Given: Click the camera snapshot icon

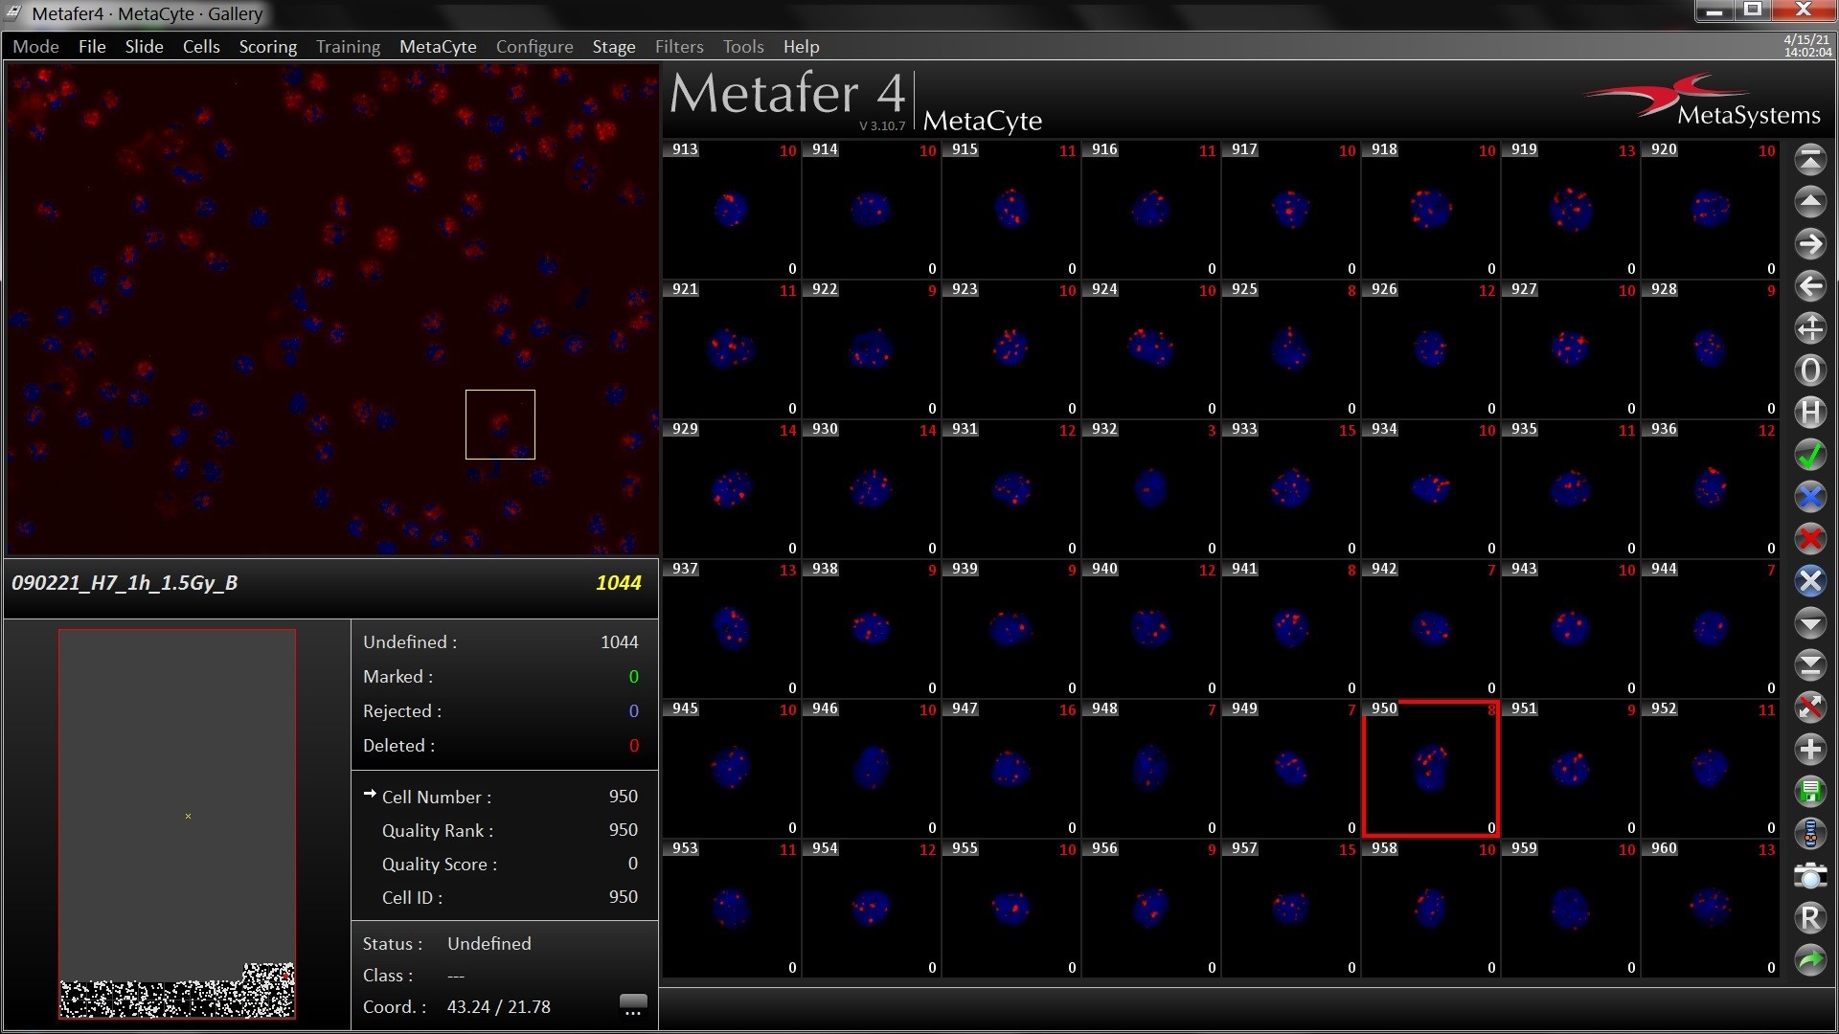Looking at the screenshot, I should point(1809,876).
